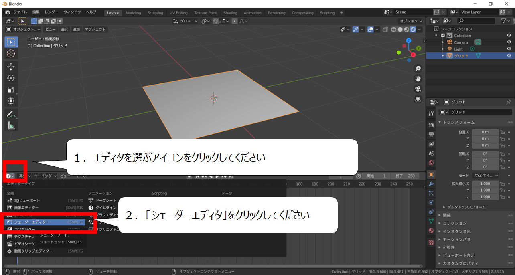Toggle proportional editing in the header
Screen dimensions: 515x275
click(x=235, y=21)
